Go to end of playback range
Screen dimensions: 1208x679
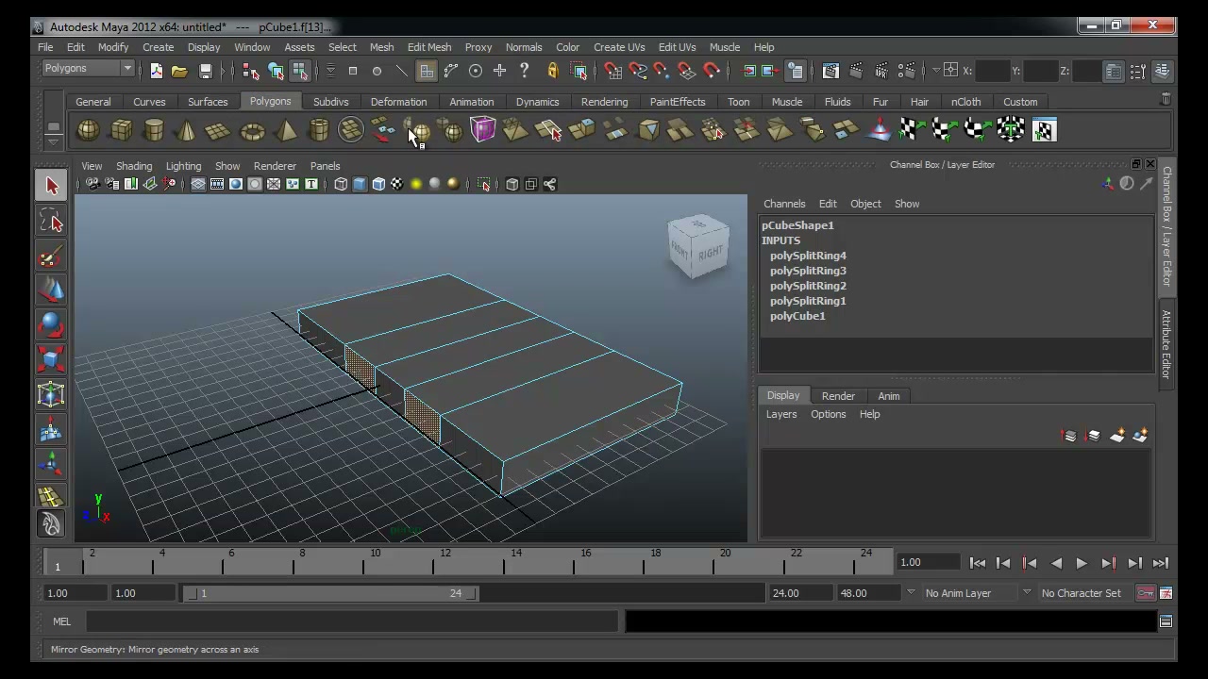(1161, 563)
